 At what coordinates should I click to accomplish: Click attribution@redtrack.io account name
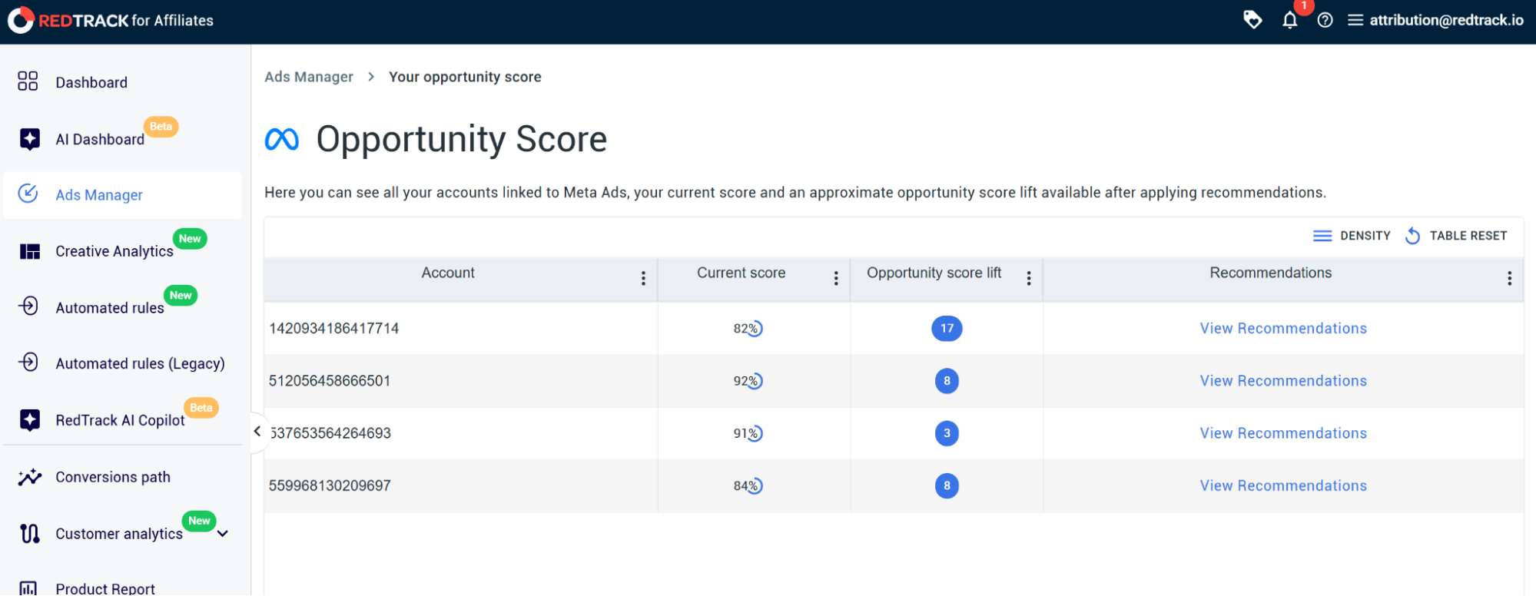point(1446,20)
